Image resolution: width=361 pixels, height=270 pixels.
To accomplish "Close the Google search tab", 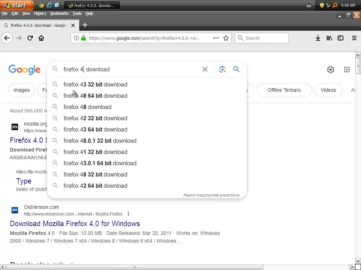I will coord(73,25).
